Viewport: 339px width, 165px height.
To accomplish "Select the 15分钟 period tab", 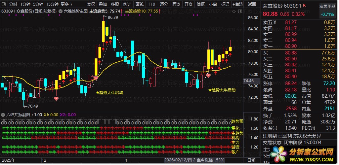I will (x=52, y=4).
